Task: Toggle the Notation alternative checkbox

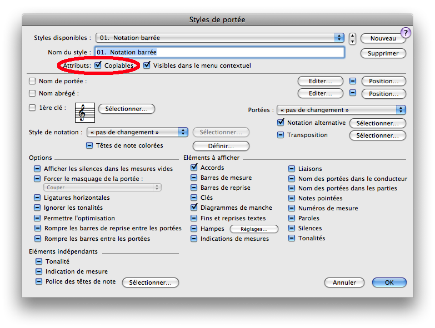Action: pyautogui.click(x=281, y=123)
